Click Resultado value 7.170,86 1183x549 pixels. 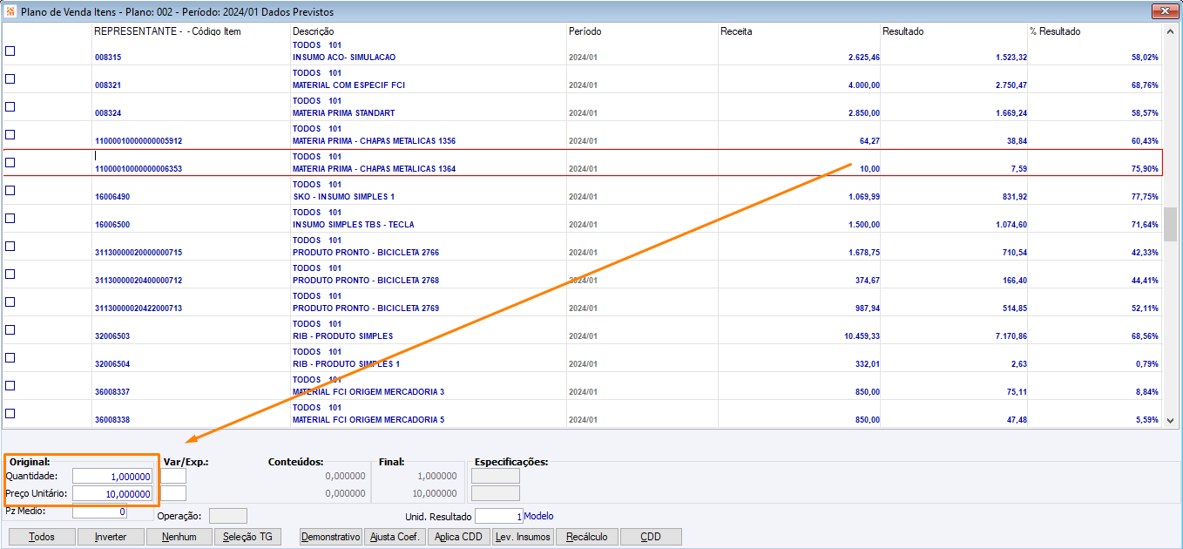(x=1010, y=336)
